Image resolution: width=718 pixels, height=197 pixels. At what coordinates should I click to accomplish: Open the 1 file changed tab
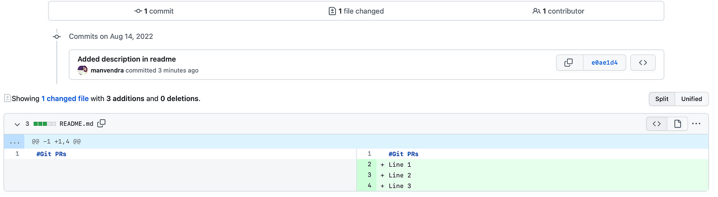tap(356, 11)
